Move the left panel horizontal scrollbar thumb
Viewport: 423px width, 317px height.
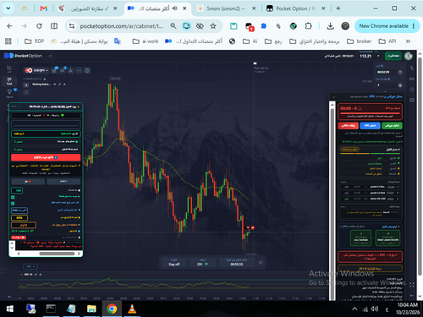pos(57,254)
